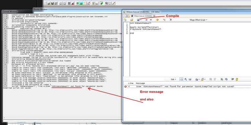Toggle the highlighted message list panel icon
This screenshot has width=251, height=125.
[181, 79]
